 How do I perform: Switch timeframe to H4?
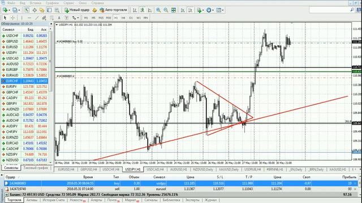tap(123, 17)
